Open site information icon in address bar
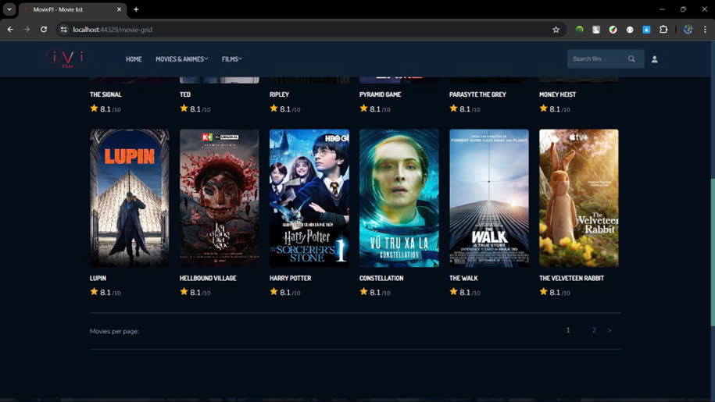Image resolution: width=715 pixels, height=402 pixels. click(64, 30)
